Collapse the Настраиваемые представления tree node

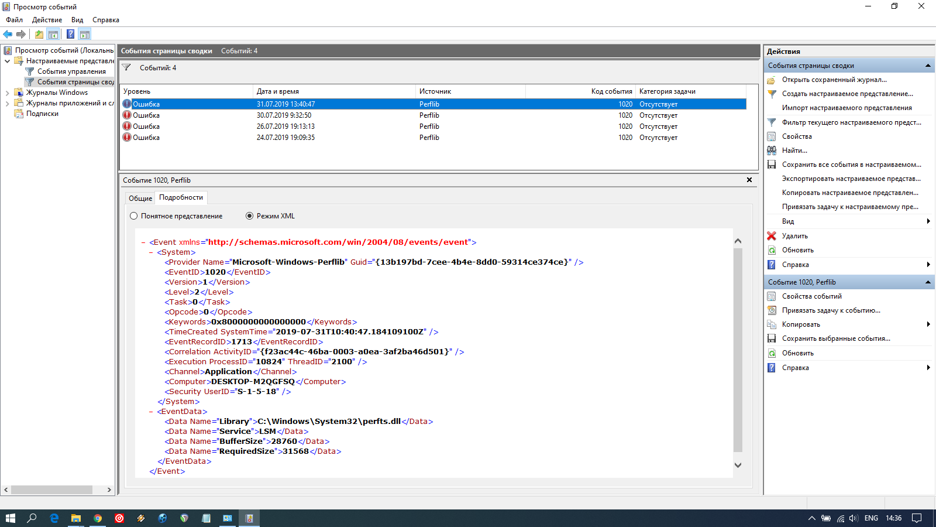coord(7,61)
